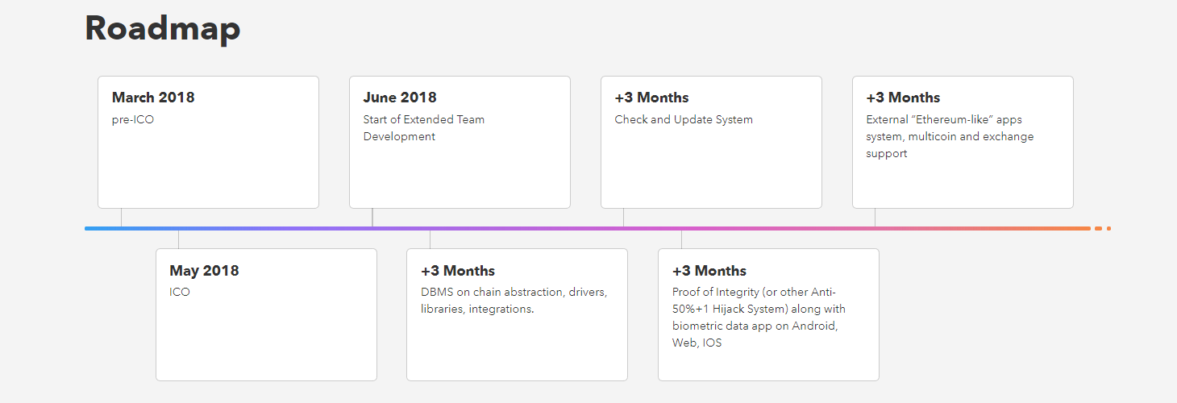The height and width of the screenshot is (403, 1177).
Task: Click the ICO text under May 2018
Action: tap(180, 292)
